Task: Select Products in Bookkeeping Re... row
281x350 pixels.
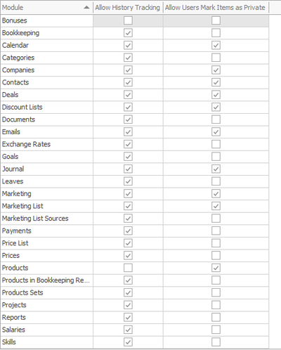Action: 135,280
